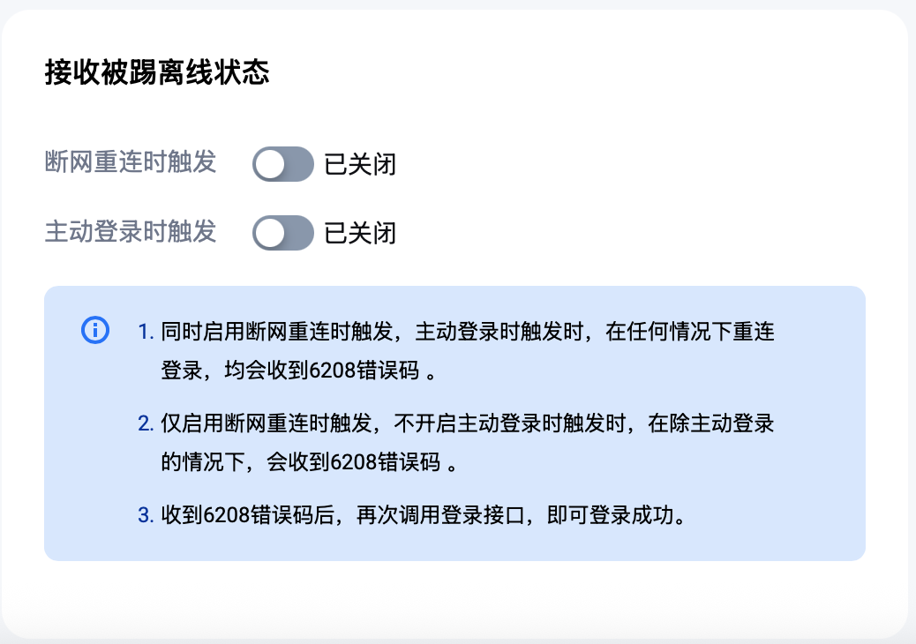Click 登录接口 text in the third note
916x644 pixels.
point(486,516)
